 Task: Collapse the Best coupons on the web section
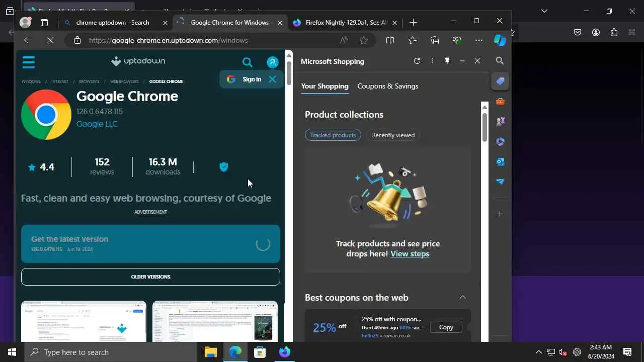(x=462, y=297)
